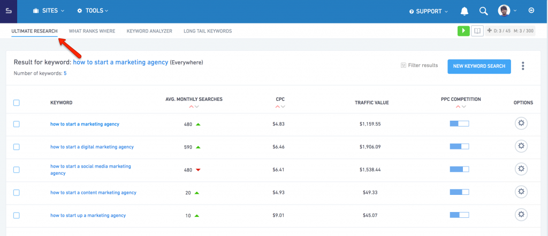548x236 pixels.
Task: Sort Avg. Monthly Searches ascending arrow
Action: 191,107
